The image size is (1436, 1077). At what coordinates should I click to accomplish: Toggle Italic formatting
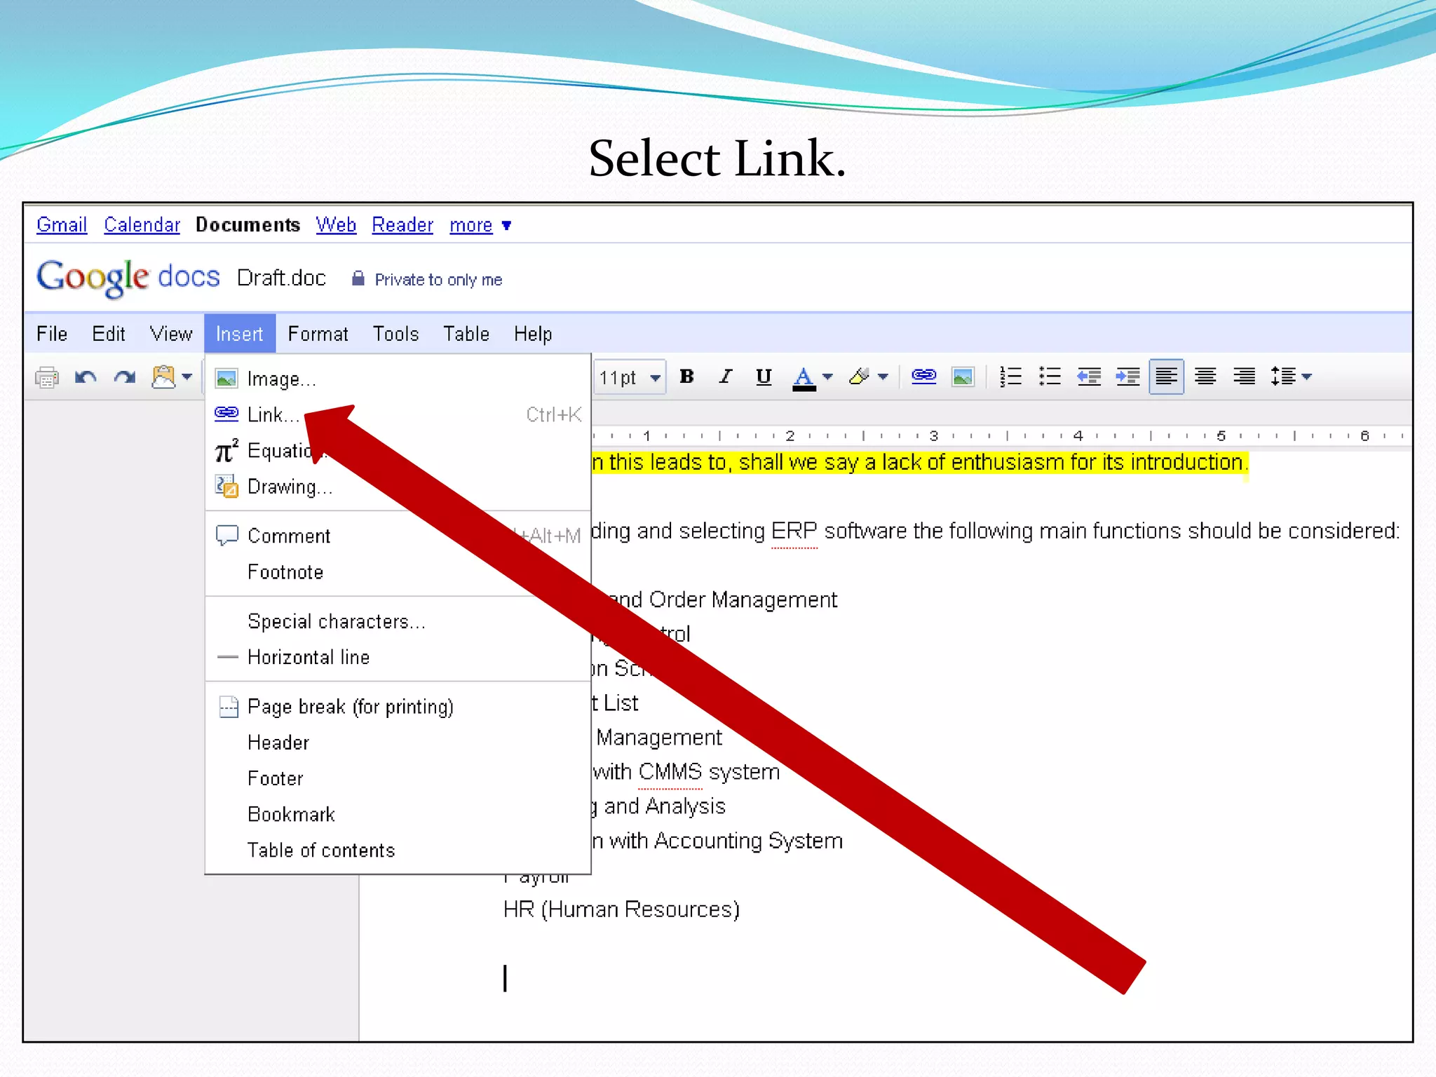(726, 377)
